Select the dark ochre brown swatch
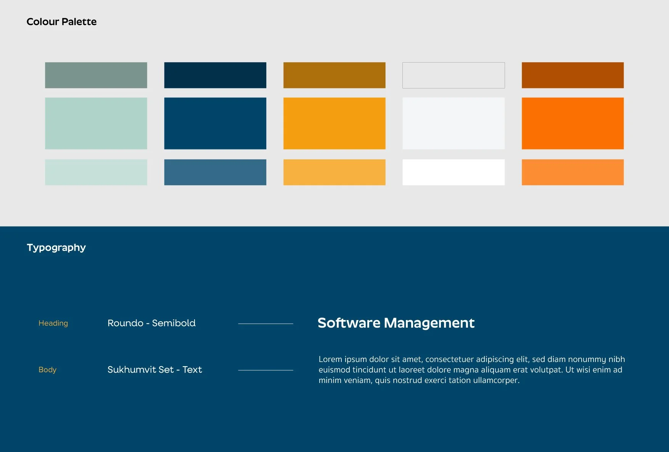The width and height of the screenshot is (669, 452). [334, 75]
